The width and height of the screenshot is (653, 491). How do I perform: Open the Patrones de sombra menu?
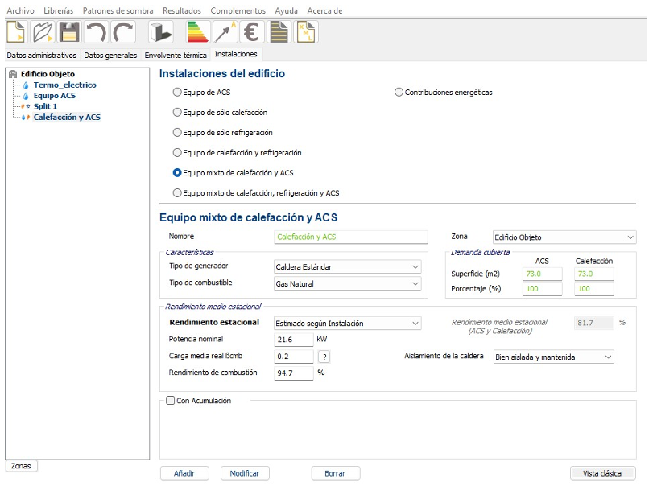coord(118,10)
